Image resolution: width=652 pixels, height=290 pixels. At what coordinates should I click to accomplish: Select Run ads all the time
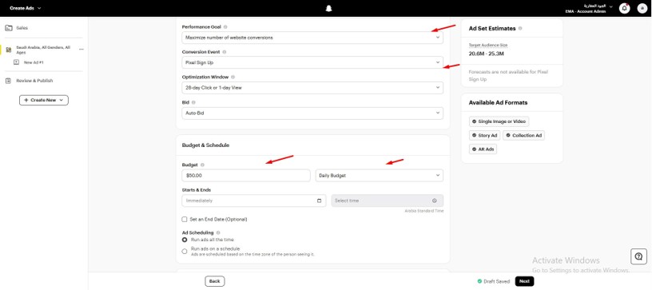tap(185, 240)
